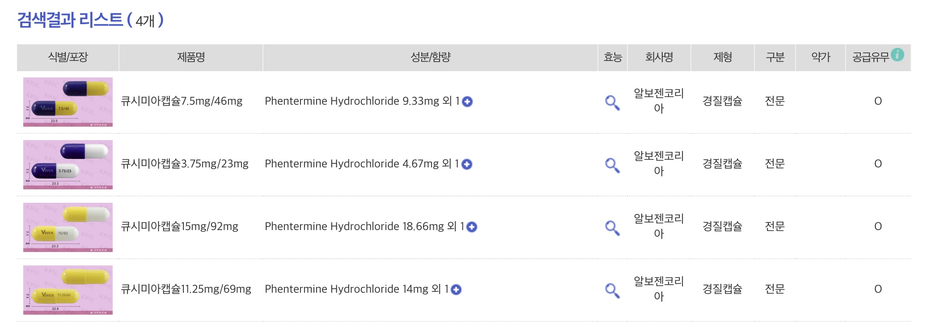
Task: Click the 검색결과 리스트 heading
Action: [70, 20]
